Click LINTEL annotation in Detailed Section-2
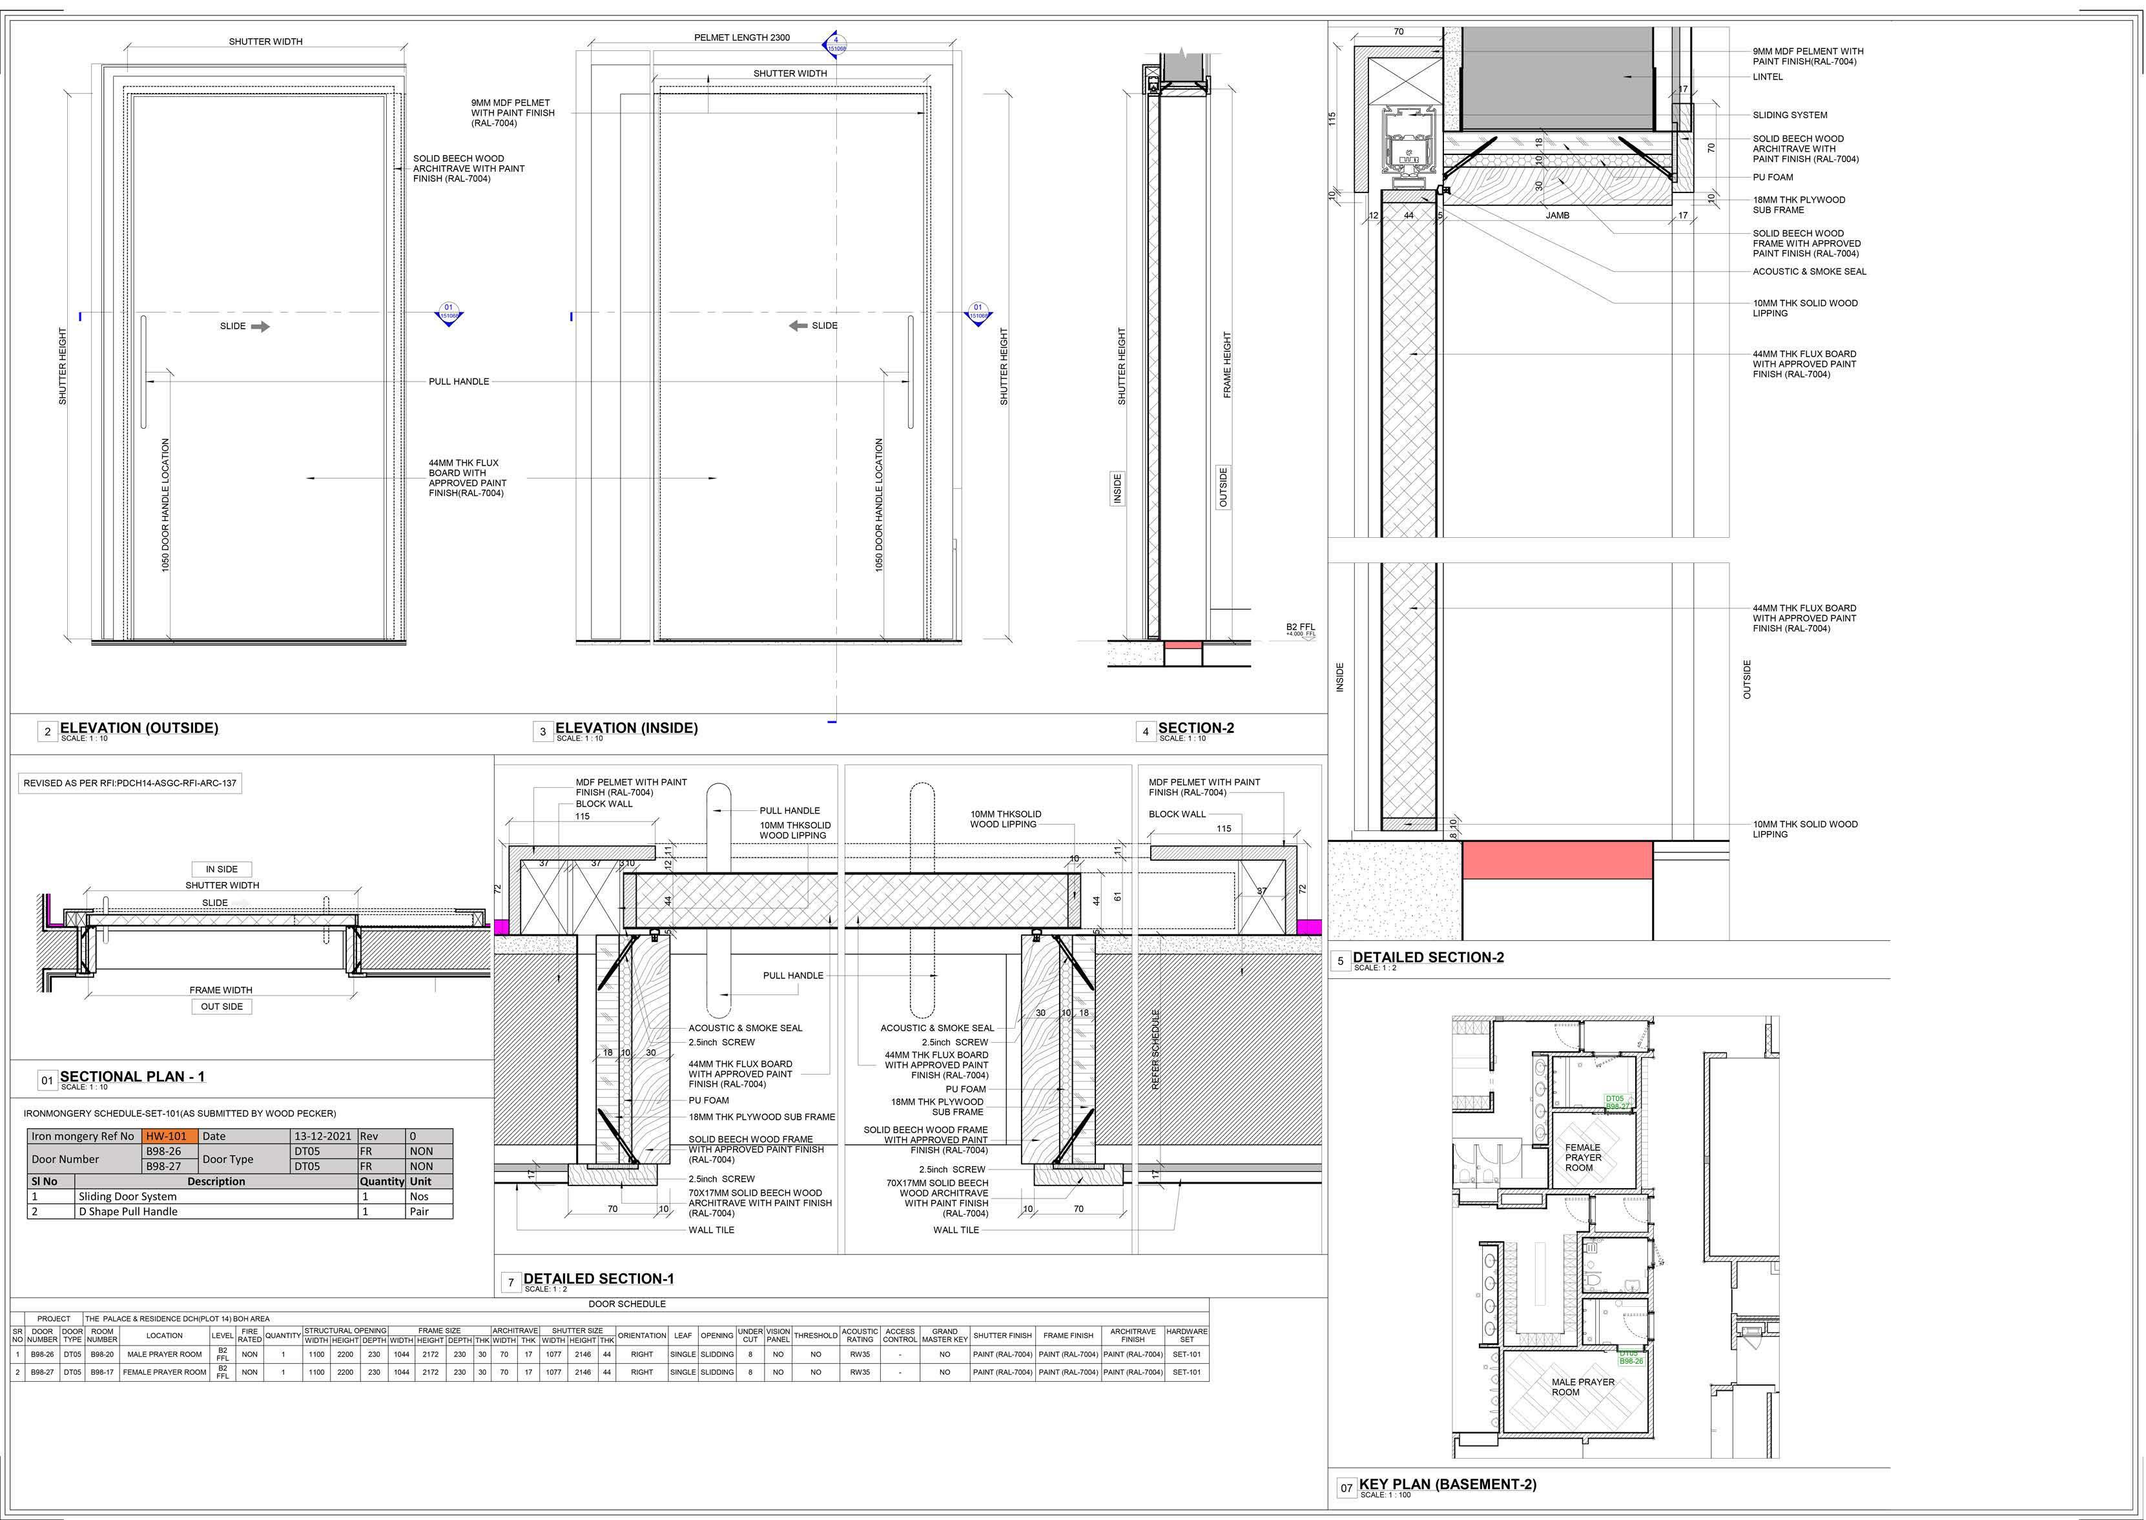 coord(1768,77)
